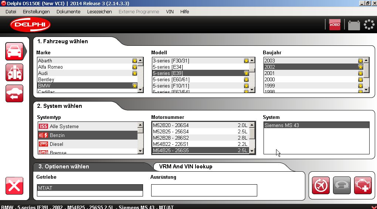
Task: Click Systemtyp list scroll up arrow
Action: [x=140, y=125]
